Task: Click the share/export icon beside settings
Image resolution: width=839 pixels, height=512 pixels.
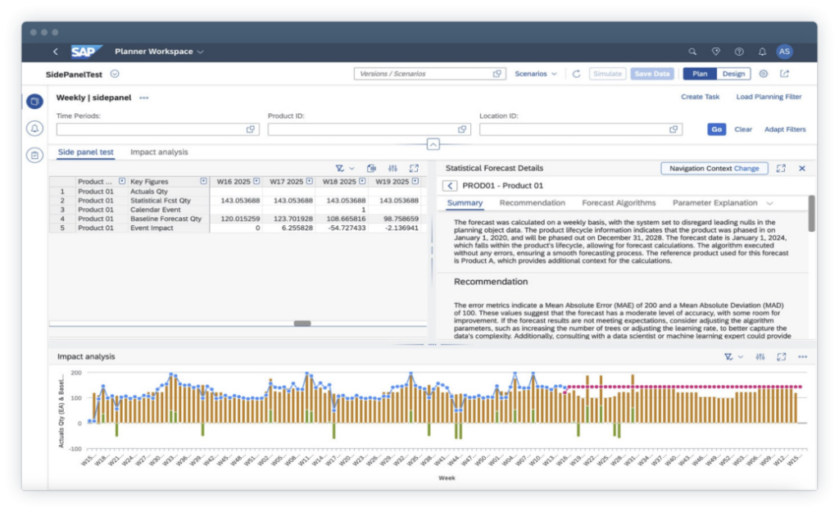Action: tap(784, 74)
